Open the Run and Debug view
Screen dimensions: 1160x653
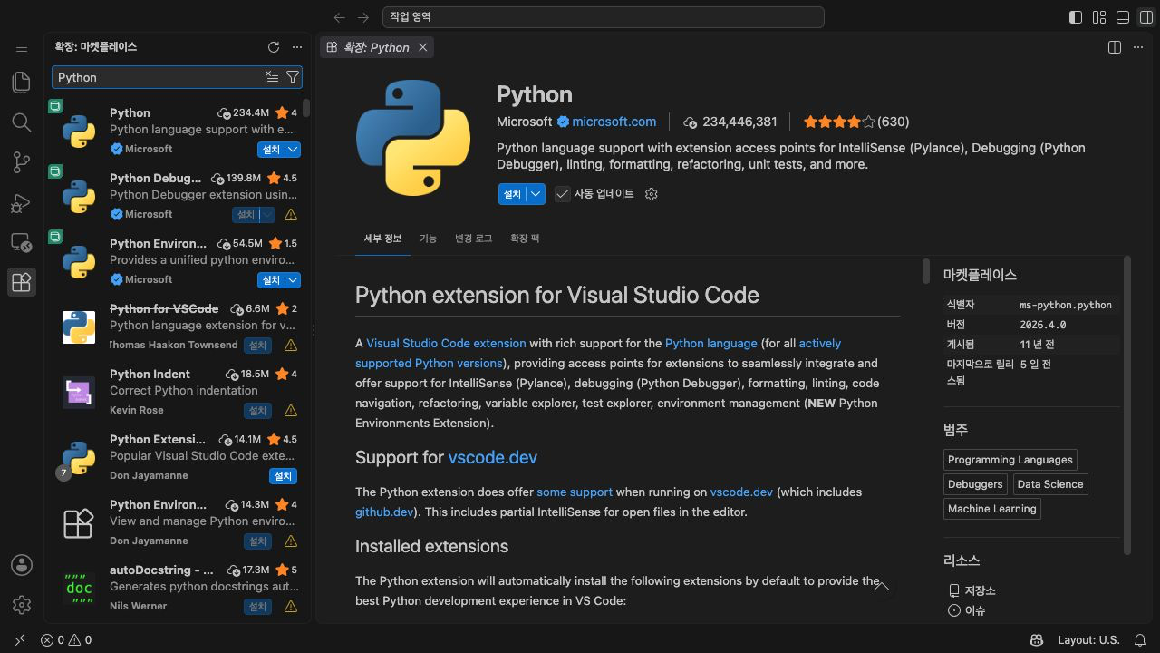pyautogui.click(x=22, y=203)
